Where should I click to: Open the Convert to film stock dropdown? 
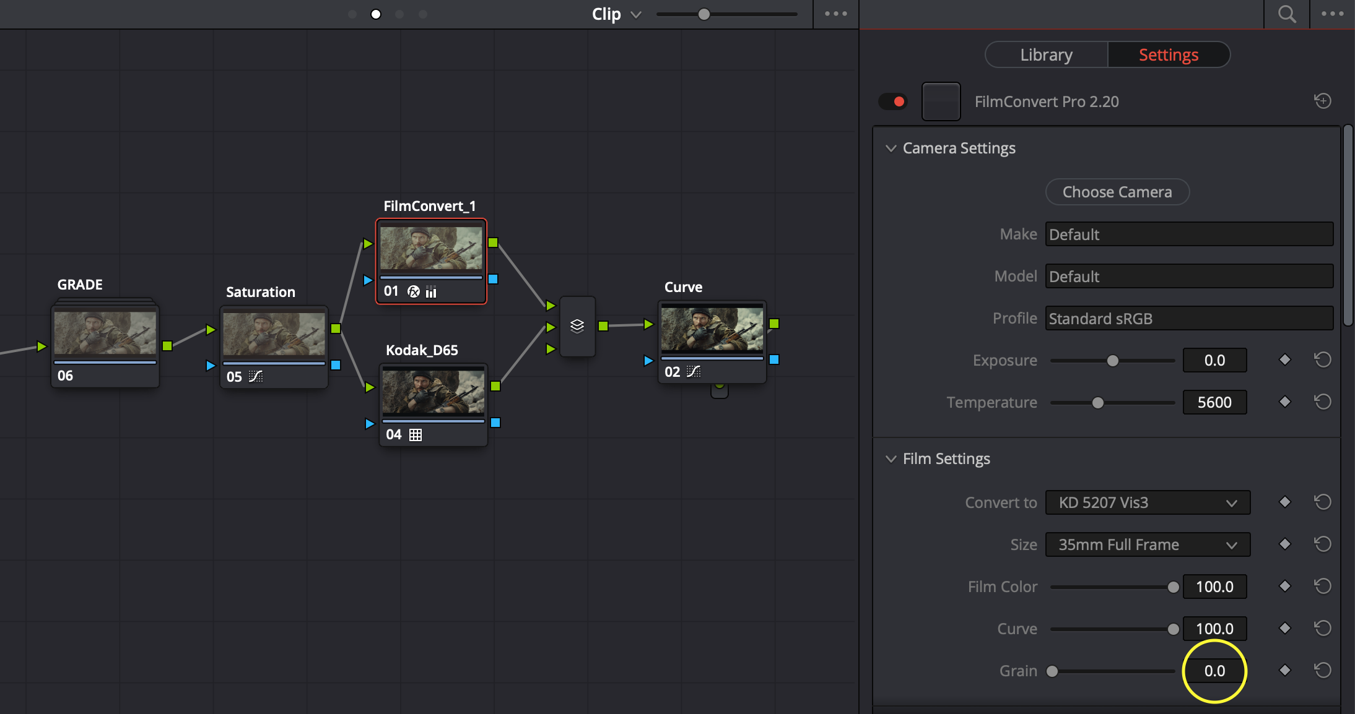(1148, 502)
